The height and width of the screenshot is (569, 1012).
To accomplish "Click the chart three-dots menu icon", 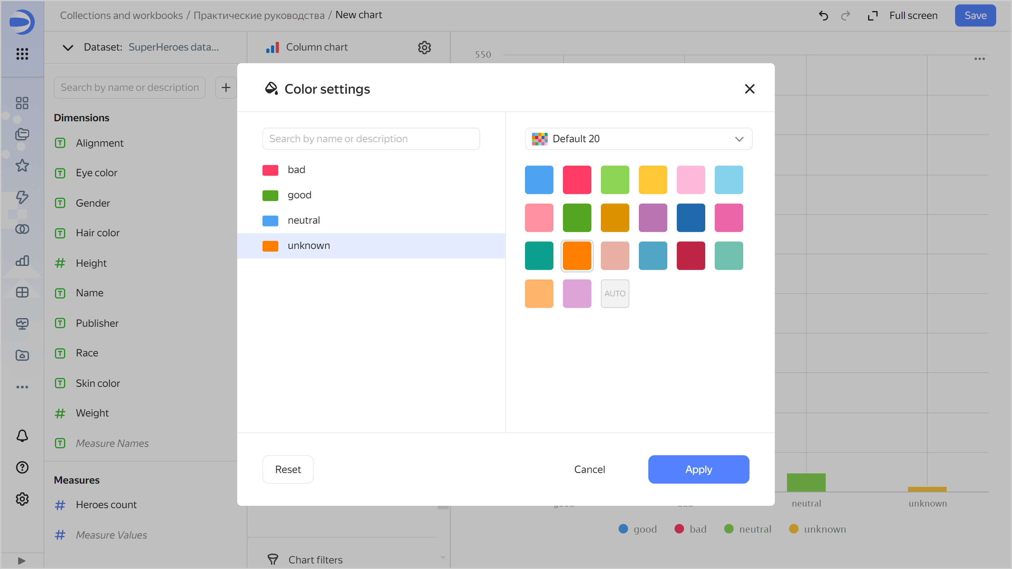I will pos(980,59).
